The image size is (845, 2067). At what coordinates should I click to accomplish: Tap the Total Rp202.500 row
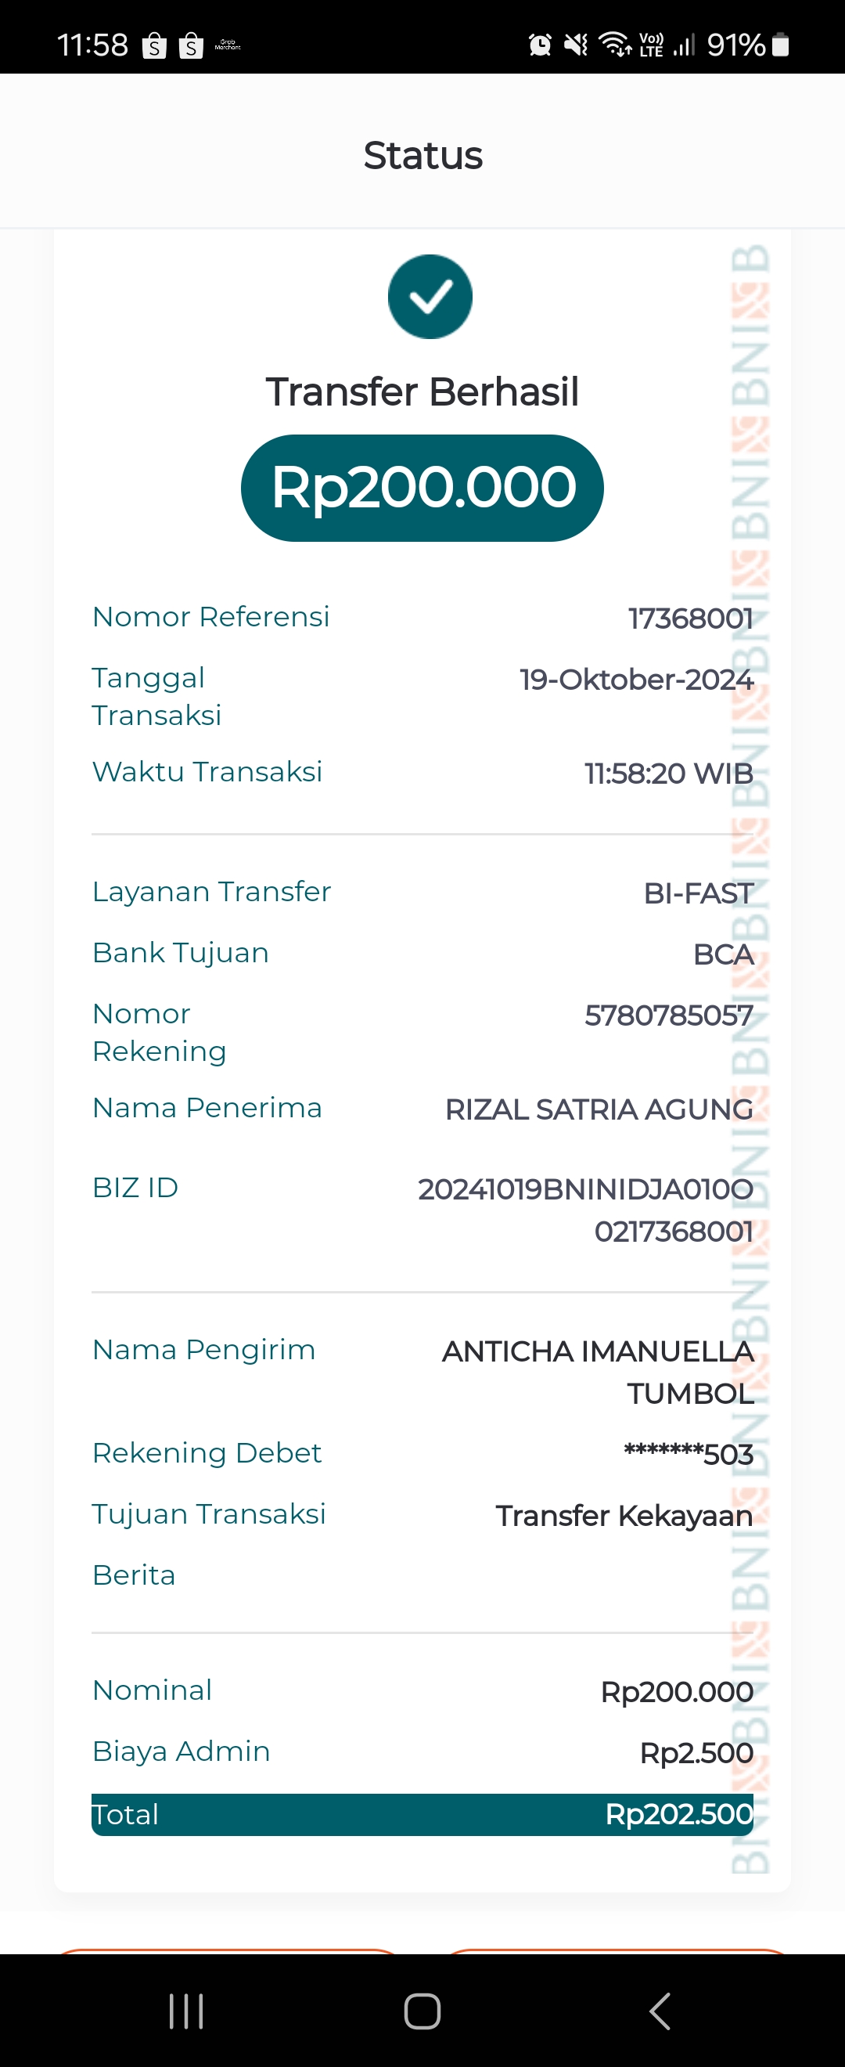[x=422, y=1814]
